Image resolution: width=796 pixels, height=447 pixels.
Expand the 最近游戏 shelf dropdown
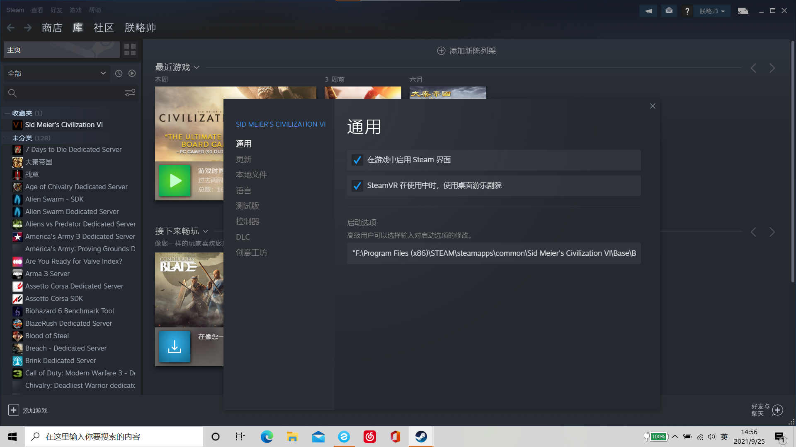[197, 67]
